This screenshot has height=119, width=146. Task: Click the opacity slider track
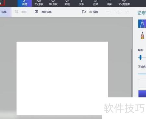tap(142, 74)
